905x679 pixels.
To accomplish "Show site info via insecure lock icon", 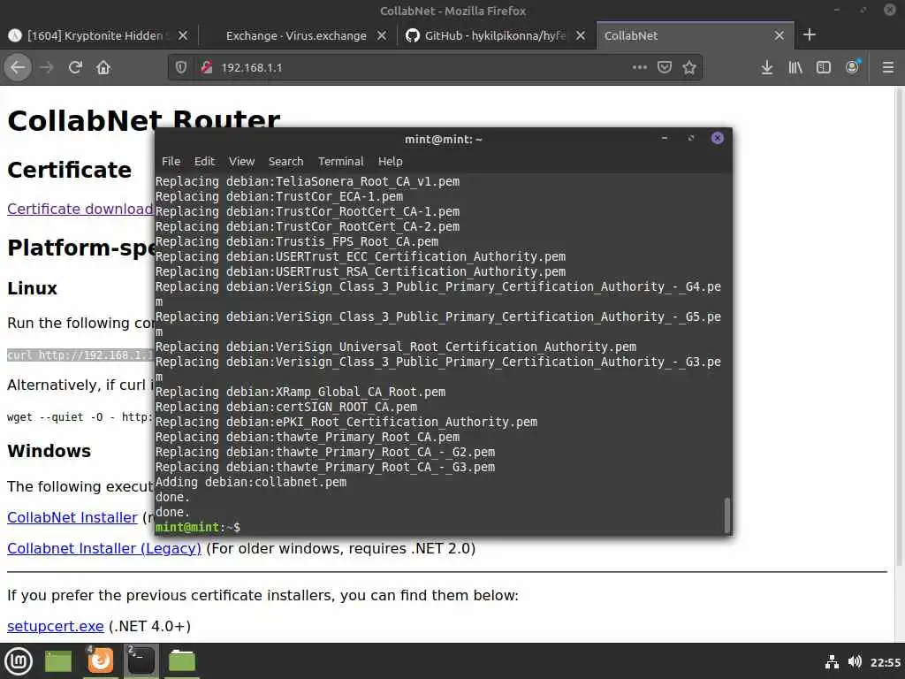I will pyautogui.click(x=207, y=67).
